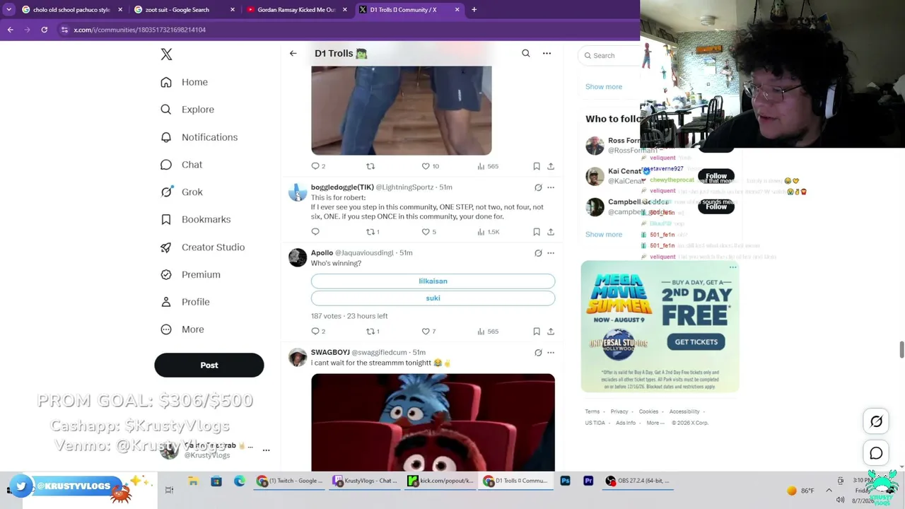Screen dimensions: 905x509
Task: Open a new browser tab
Action: (474, 10)
